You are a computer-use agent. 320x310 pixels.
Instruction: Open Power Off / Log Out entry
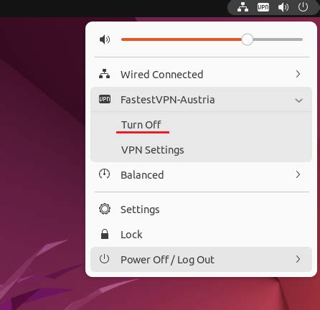201,260
